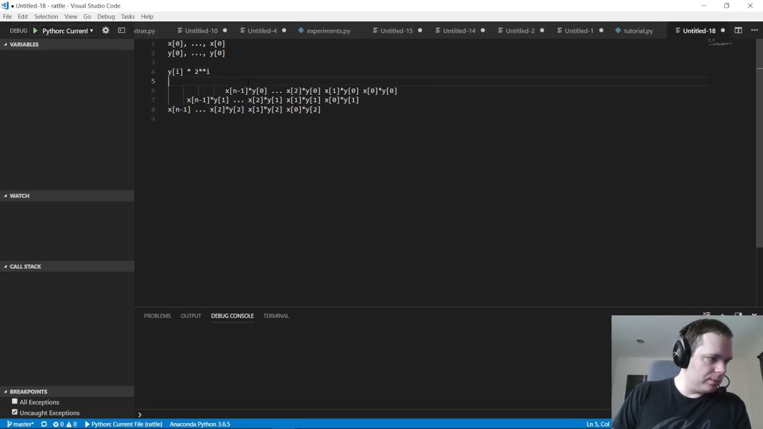The height and width of the screenshot is (429, 763).
Task: Open the Go menu
Action: (87, 17)
